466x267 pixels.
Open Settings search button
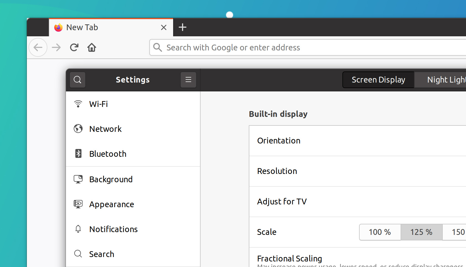click(78, 80)
